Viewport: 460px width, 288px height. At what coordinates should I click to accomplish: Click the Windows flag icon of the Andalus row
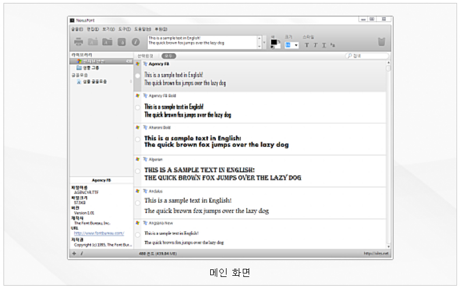pyautogui.click(x=137, y=191)
